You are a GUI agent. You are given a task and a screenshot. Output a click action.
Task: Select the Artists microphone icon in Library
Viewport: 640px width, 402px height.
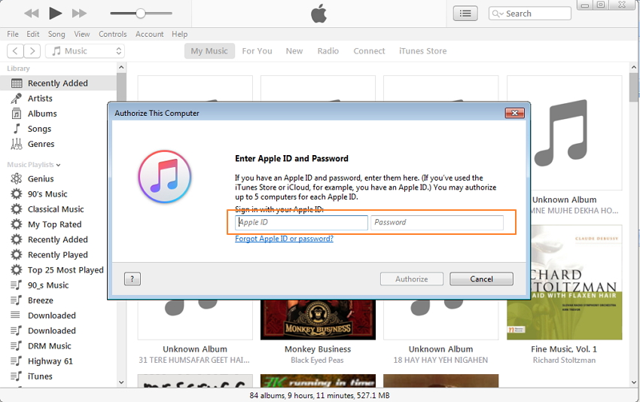point(16,98)
